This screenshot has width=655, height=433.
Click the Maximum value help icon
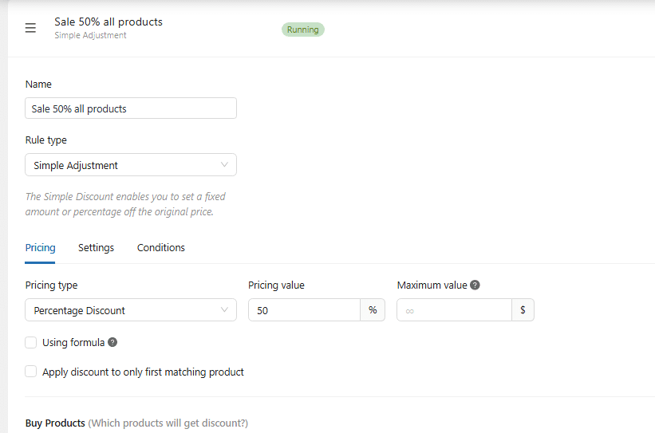[475, 285]
